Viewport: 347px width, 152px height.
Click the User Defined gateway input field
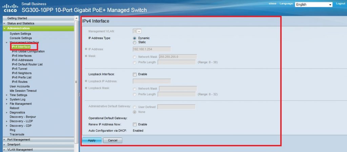tap(176, 107)
